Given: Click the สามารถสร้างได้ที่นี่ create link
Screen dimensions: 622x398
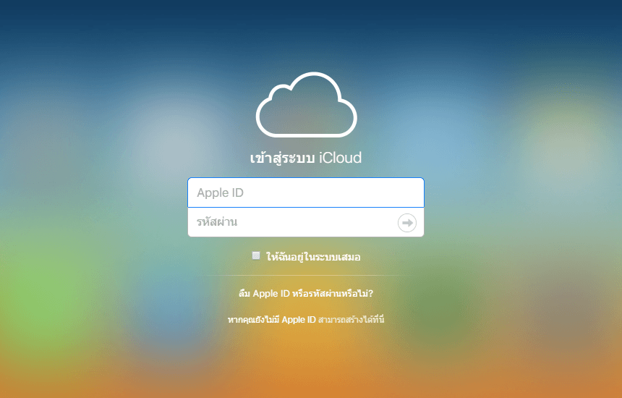Looking at the screenshot, I should (351, 319).
